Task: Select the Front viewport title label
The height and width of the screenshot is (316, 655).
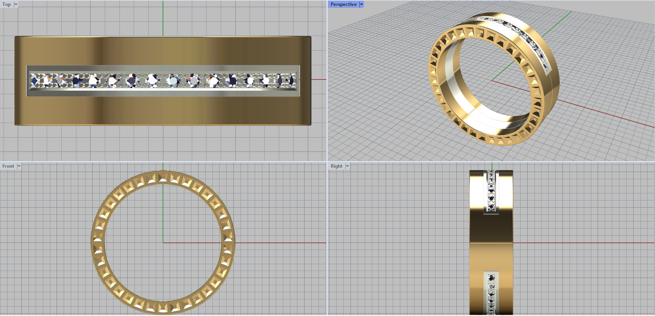Action: click(8, 166)
